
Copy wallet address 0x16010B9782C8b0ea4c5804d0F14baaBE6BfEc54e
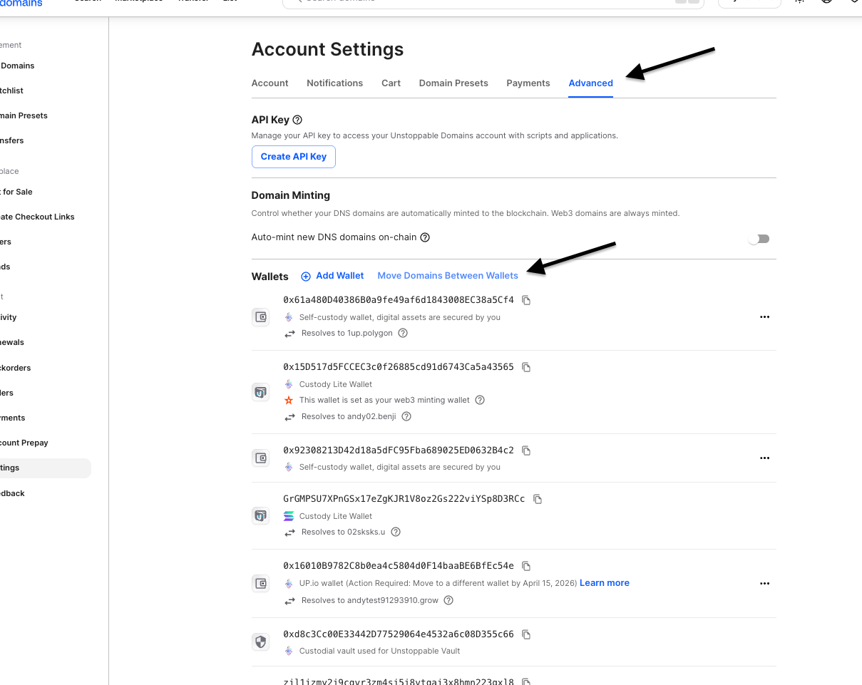(x=526, y=566)
